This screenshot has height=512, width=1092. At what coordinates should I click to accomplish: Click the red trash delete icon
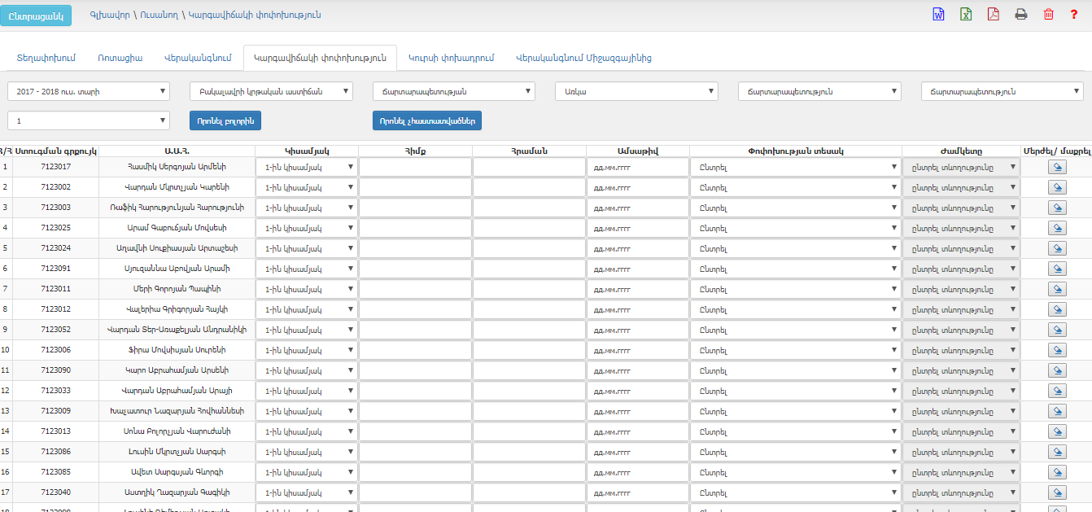[x=1048, y=14]
